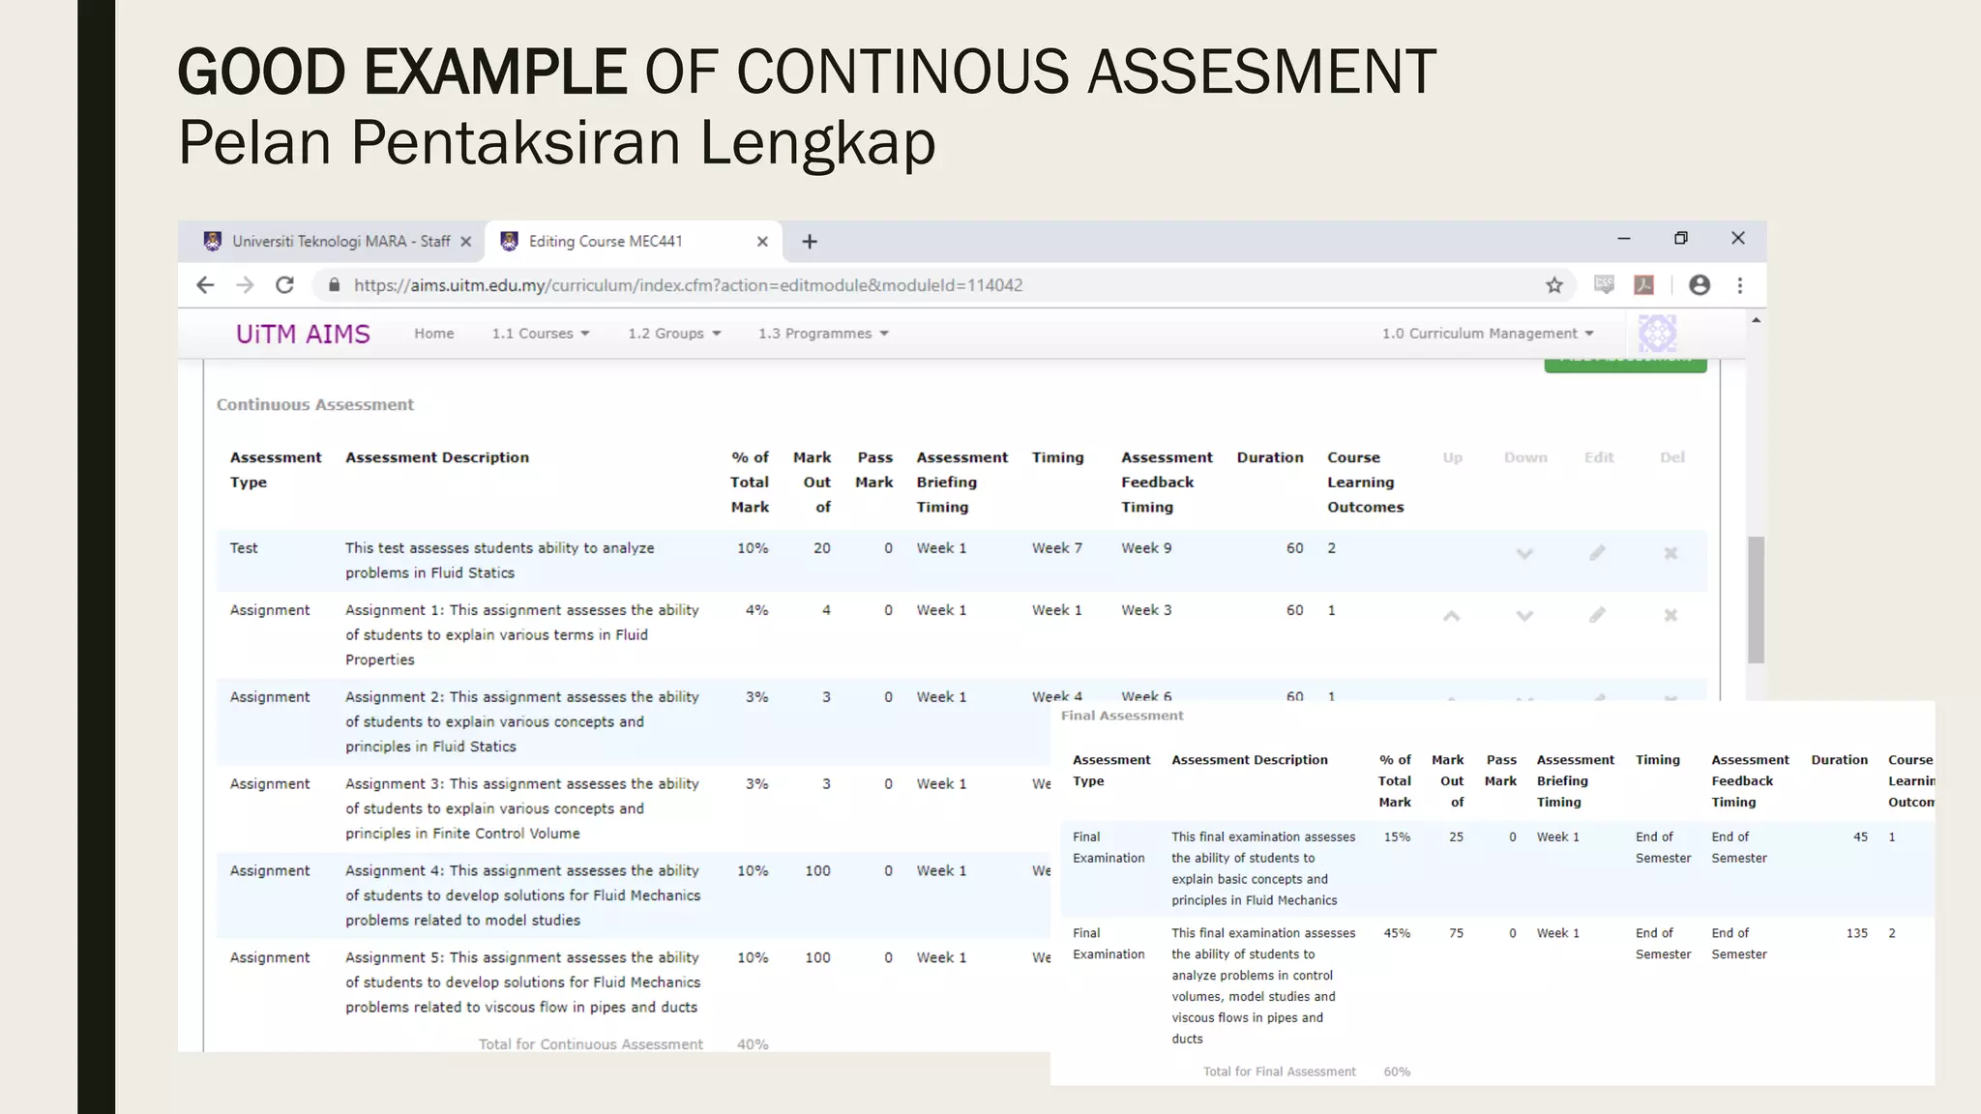This screenshot has width=1981, height=1114.
Task: Open the browser profile account icon
Action: [x=1700, y=285]
